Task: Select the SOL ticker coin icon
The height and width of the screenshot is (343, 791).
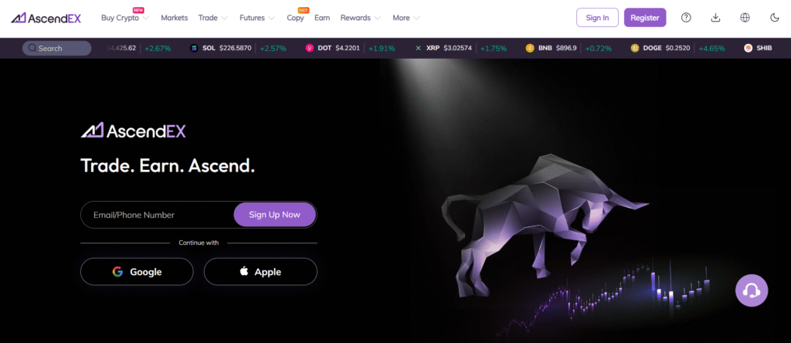Action: point(194,49)
